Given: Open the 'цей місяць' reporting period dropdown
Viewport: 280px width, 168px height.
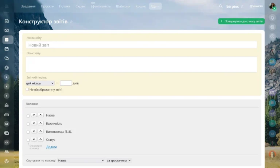Looking at the screenshot, I should [x=40, y=83].
